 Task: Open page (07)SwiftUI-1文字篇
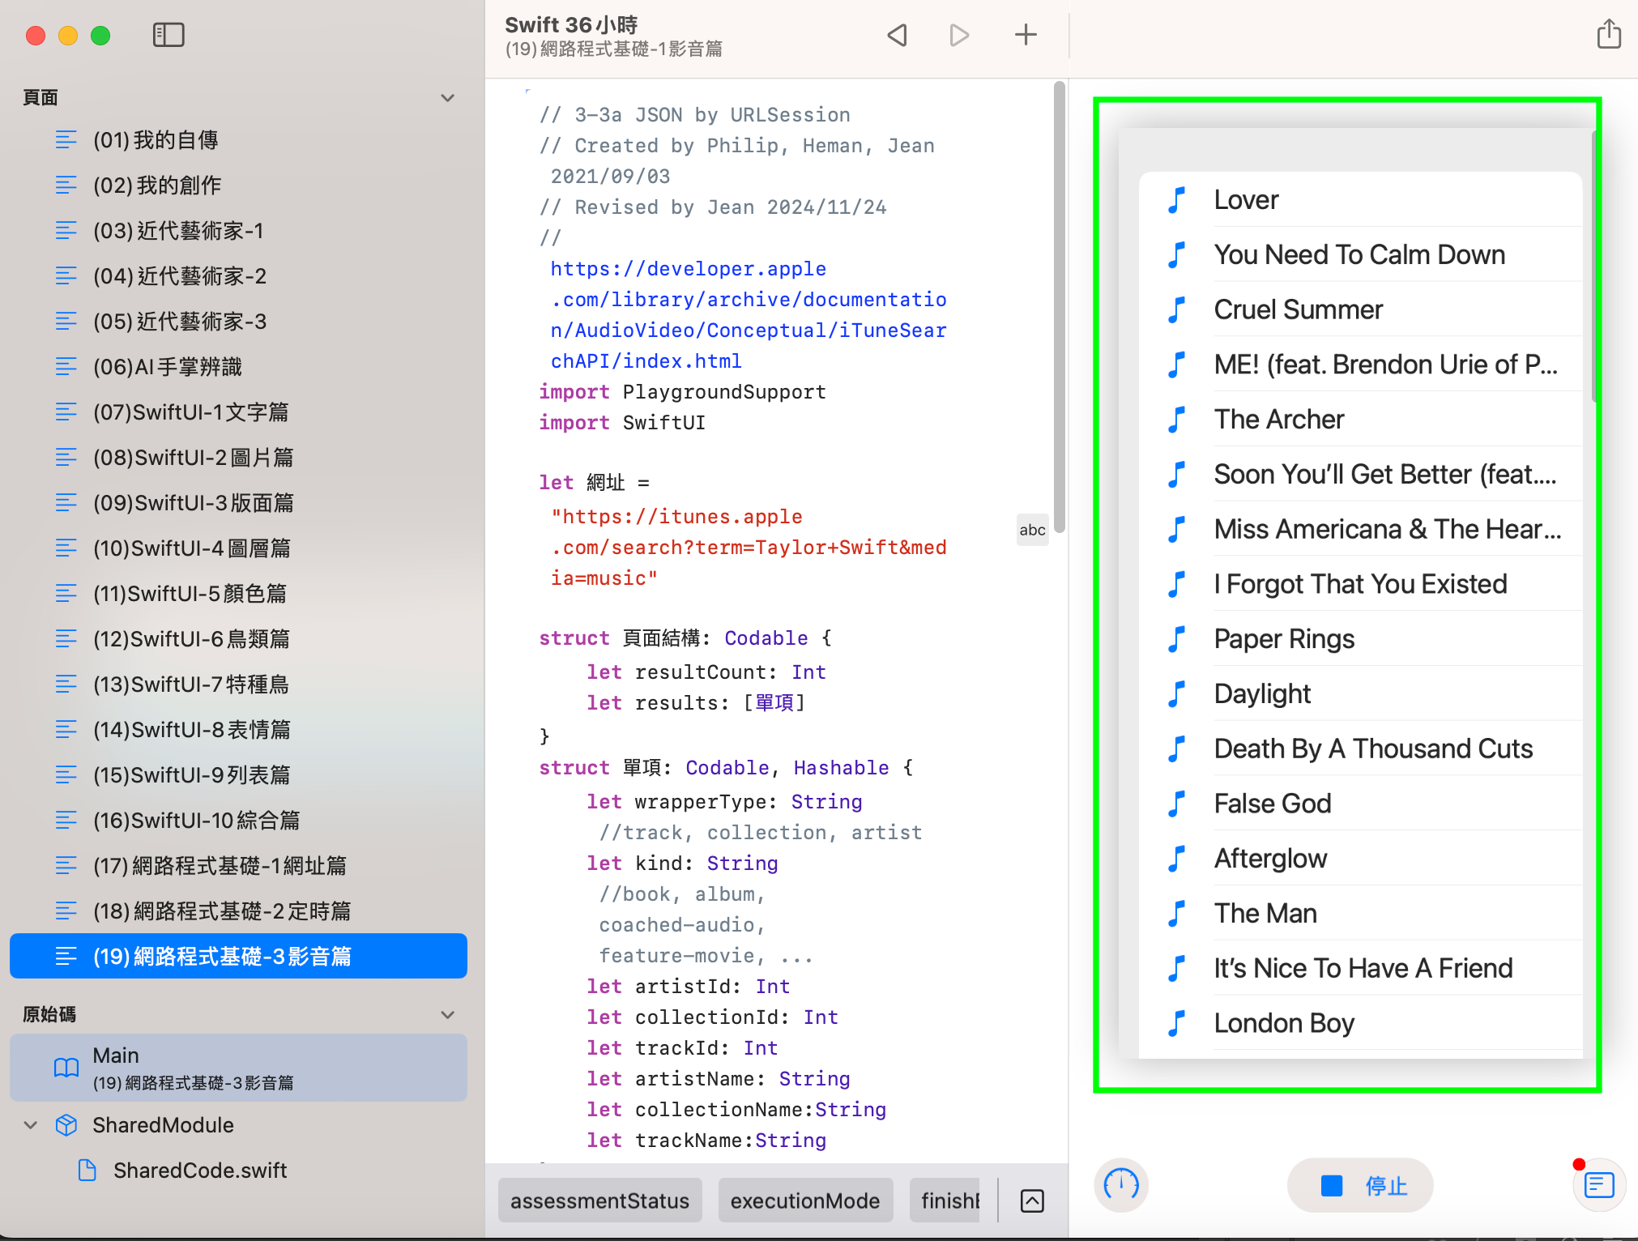pos(190,412)
